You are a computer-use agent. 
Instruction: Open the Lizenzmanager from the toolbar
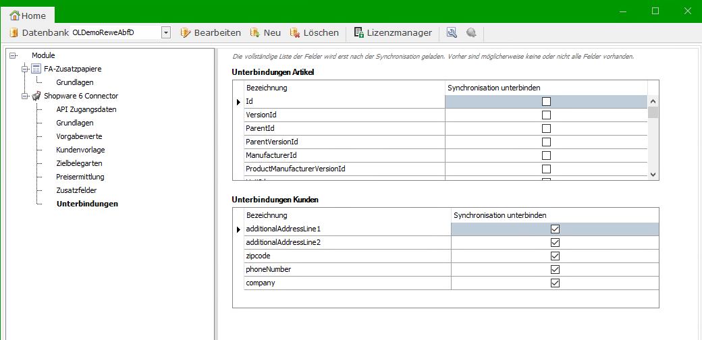(x=392, y=32)
